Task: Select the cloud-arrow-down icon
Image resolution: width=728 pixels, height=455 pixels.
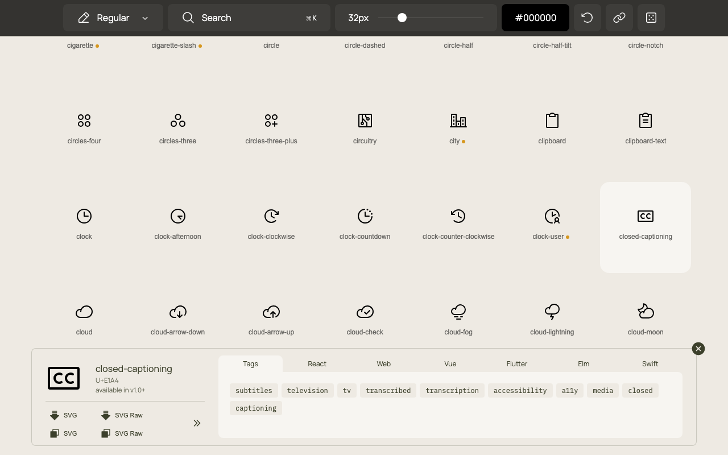Action: pos(178,312)
